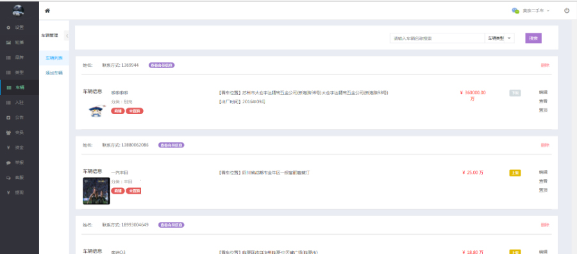Select 车辆列表 submenu tab
Viewport: 577px width, 254px height.
coord(54,58)
